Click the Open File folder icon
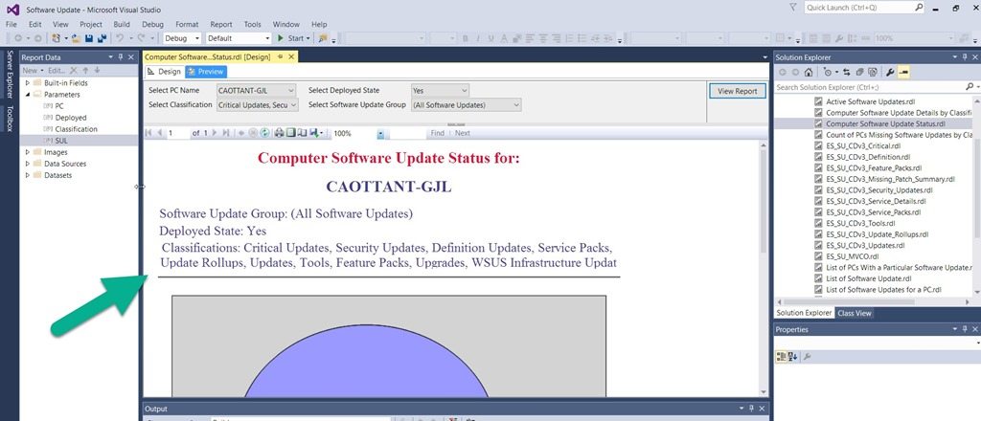The image size is (981, 421). tap(76, 38)
